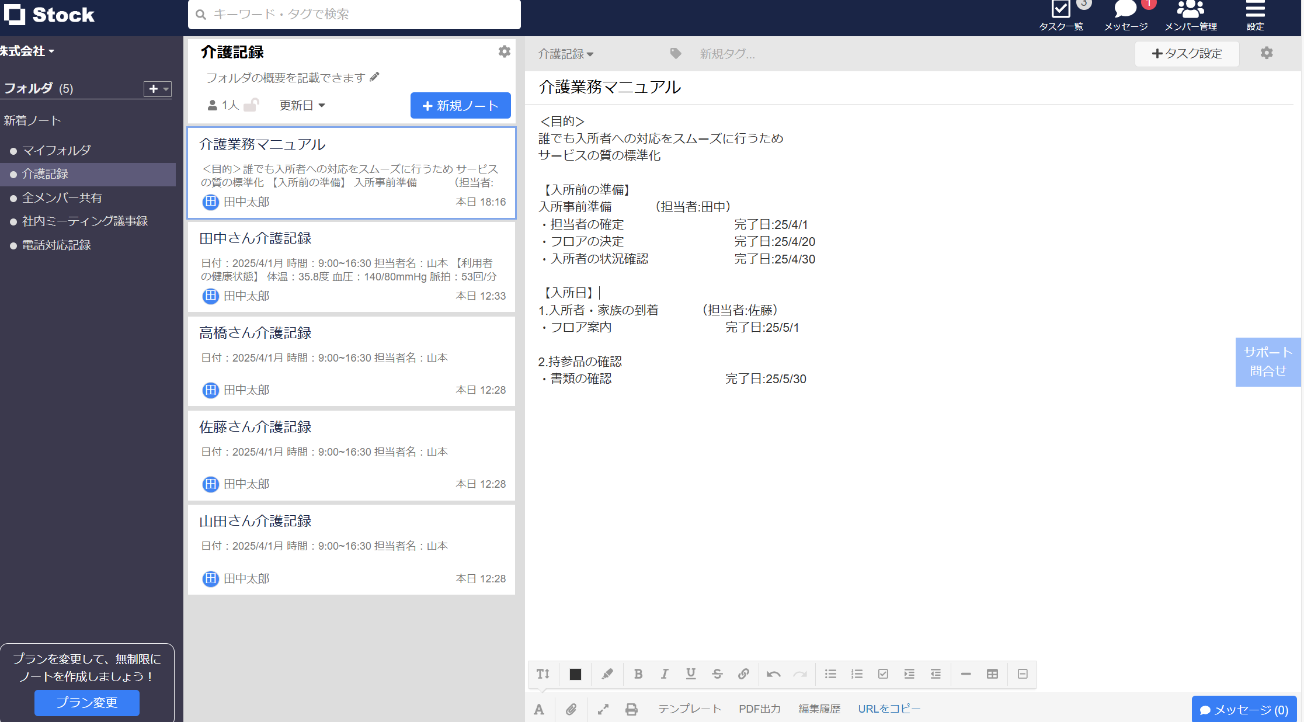The image size is (1304, 722).
Task: Click the attach file paperclip icon
Action: pos(571,709)
